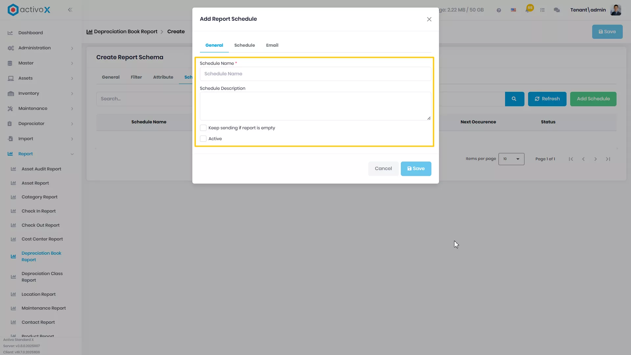The height and width of the screenshot is (355, 631).
Task: Click the Administration gears icon
Action: point(11,48)
